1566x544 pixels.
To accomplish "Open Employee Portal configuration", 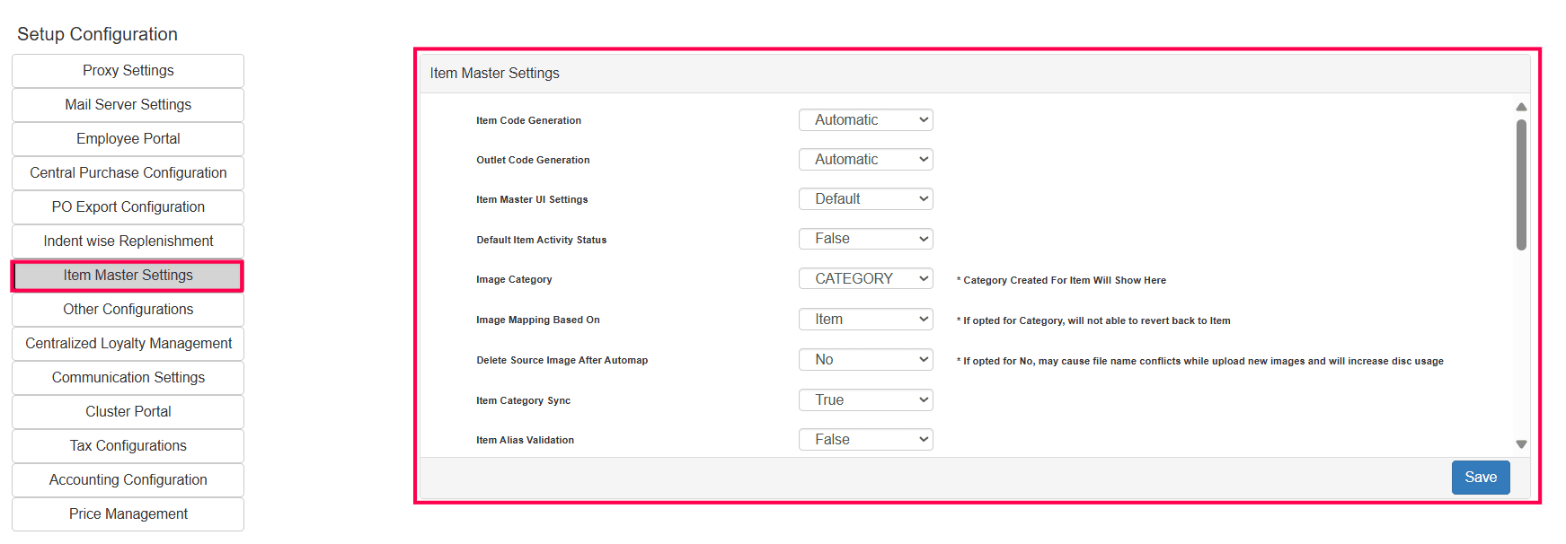I will (x=128, y=139).
